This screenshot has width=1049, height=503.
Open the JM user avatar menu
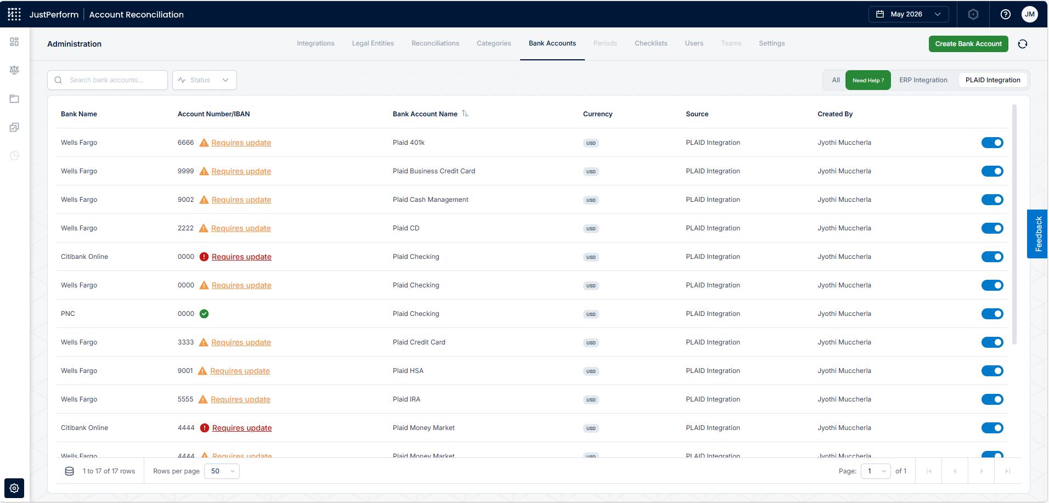pos(1030,14)
